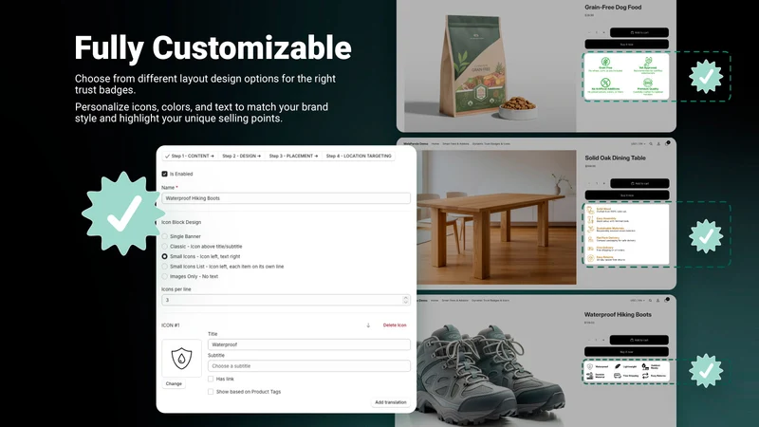759x427 pixels.
Task: Click the checkmark badge next to dog food badges
Action: (x=706, y=76)
